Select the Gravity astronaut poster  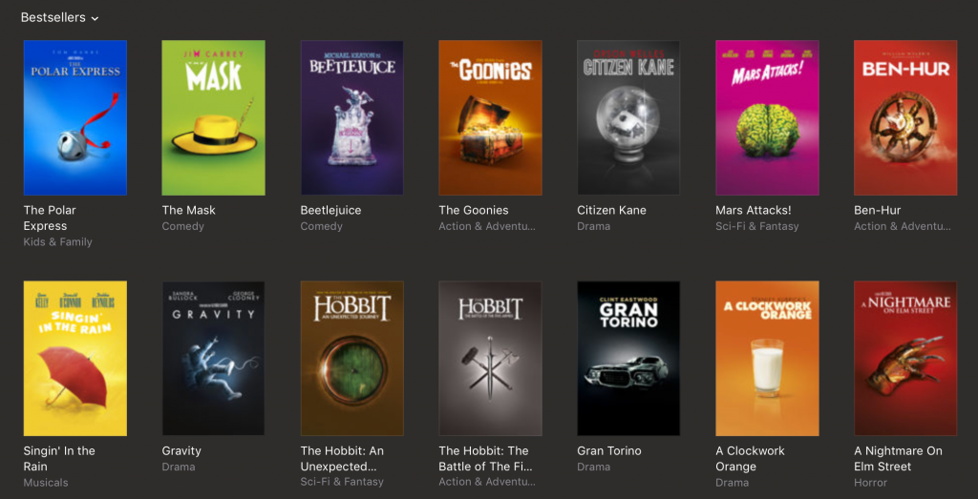pyautogui.click(x=213, y=358)
